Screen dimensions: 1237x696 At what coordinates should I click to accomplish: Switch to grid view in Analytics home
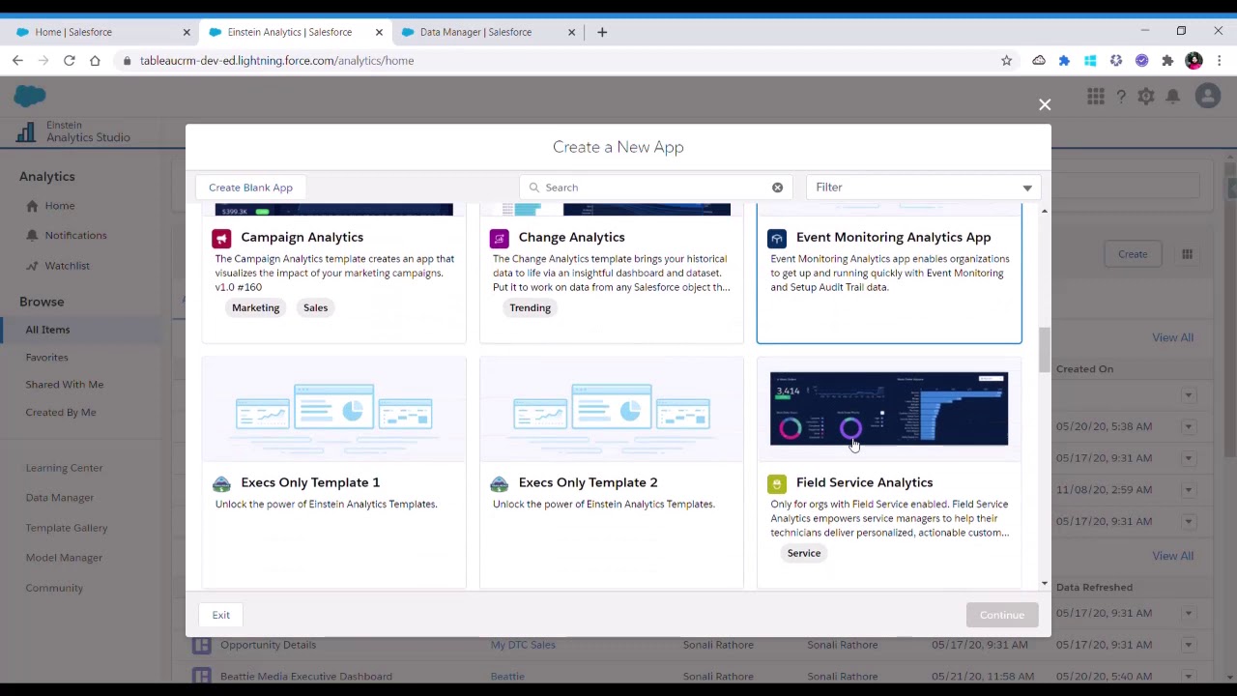click(1187, 254)
